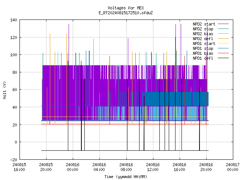Viewport: 240px width, 180px height.
Task: Click the 240816 12:00 time tick label
Action: [x=153, y=167]
